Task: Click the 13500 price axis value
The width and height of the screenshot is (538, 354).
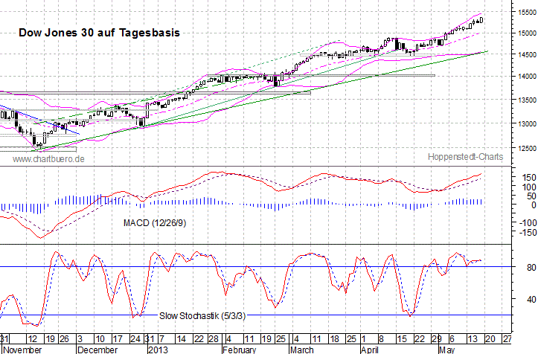Action: click(x=527, y=100)
